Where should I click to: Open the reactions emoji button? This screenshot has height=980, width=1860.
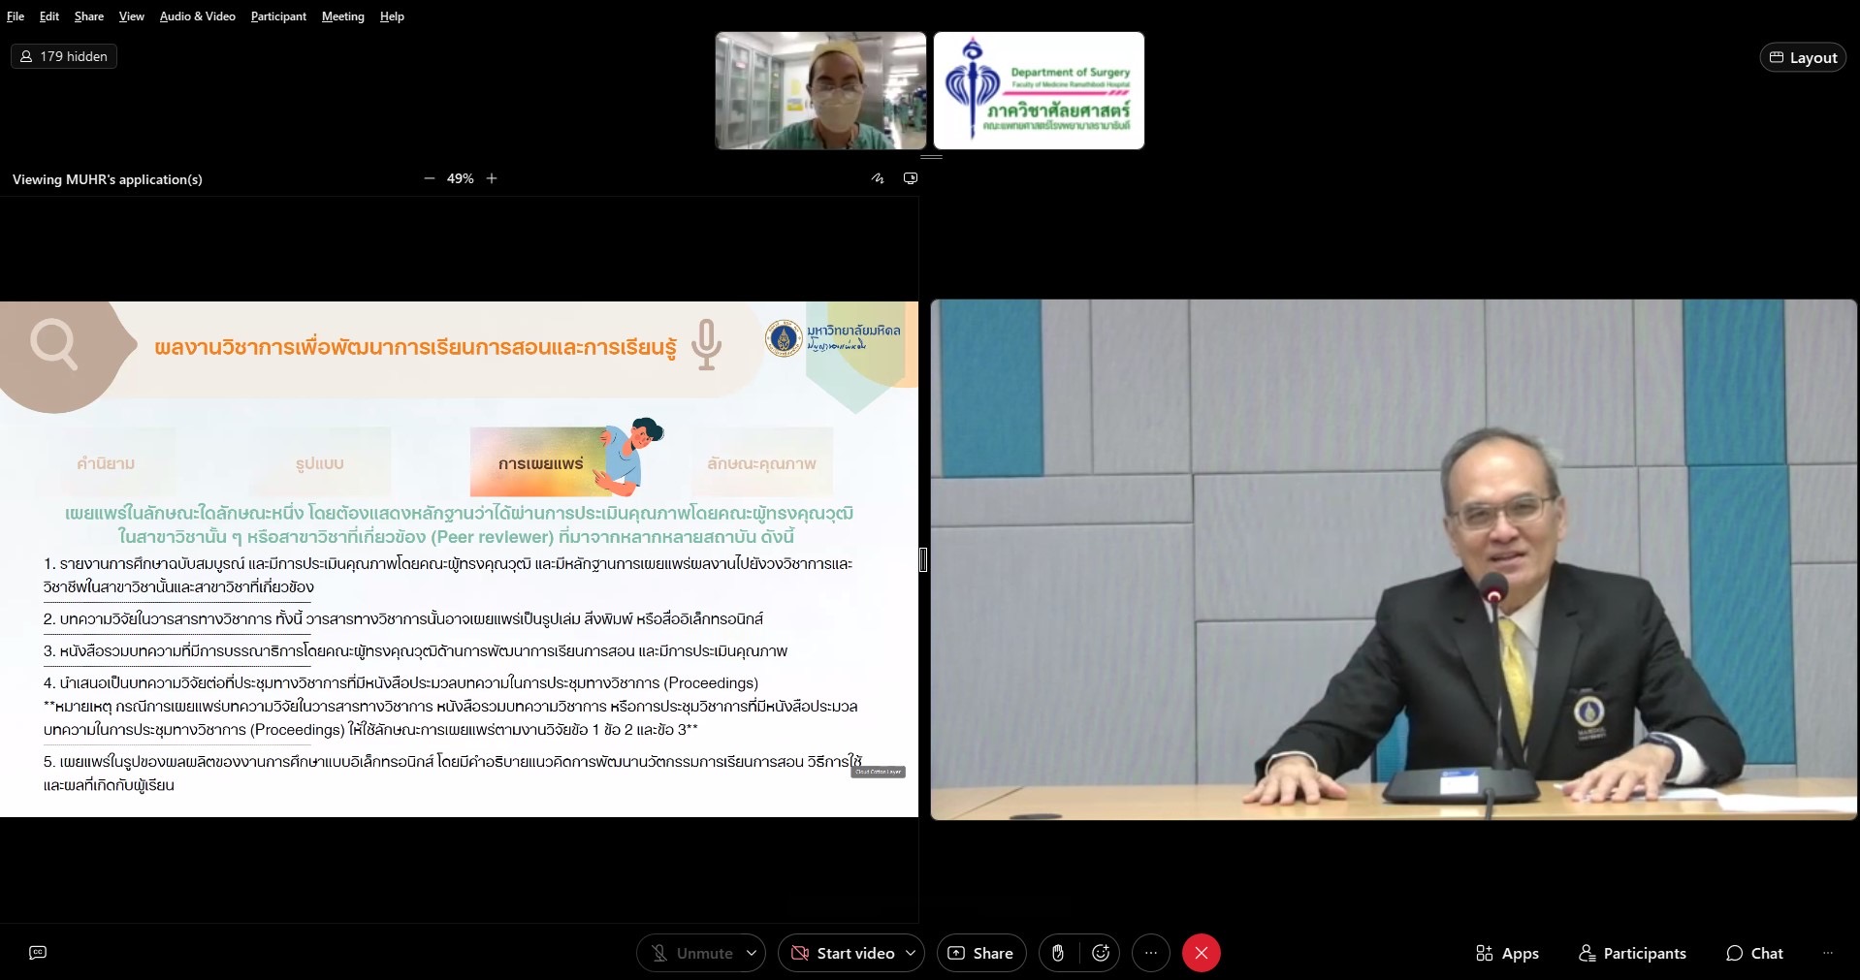(x=1101, y=953)
